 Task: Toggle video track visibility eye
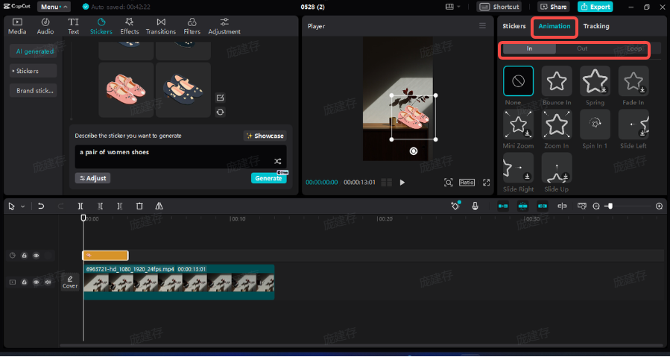tap(37, 282)
